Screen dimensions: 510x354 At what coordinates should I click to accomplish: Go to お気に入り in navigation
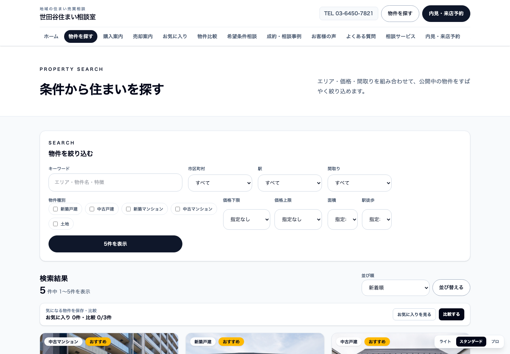coord(175,36)
